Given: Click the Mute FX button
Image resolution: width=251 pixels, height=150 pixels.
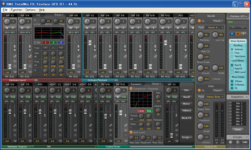Looking at the screenshot, I should click(x=187, y=118).
